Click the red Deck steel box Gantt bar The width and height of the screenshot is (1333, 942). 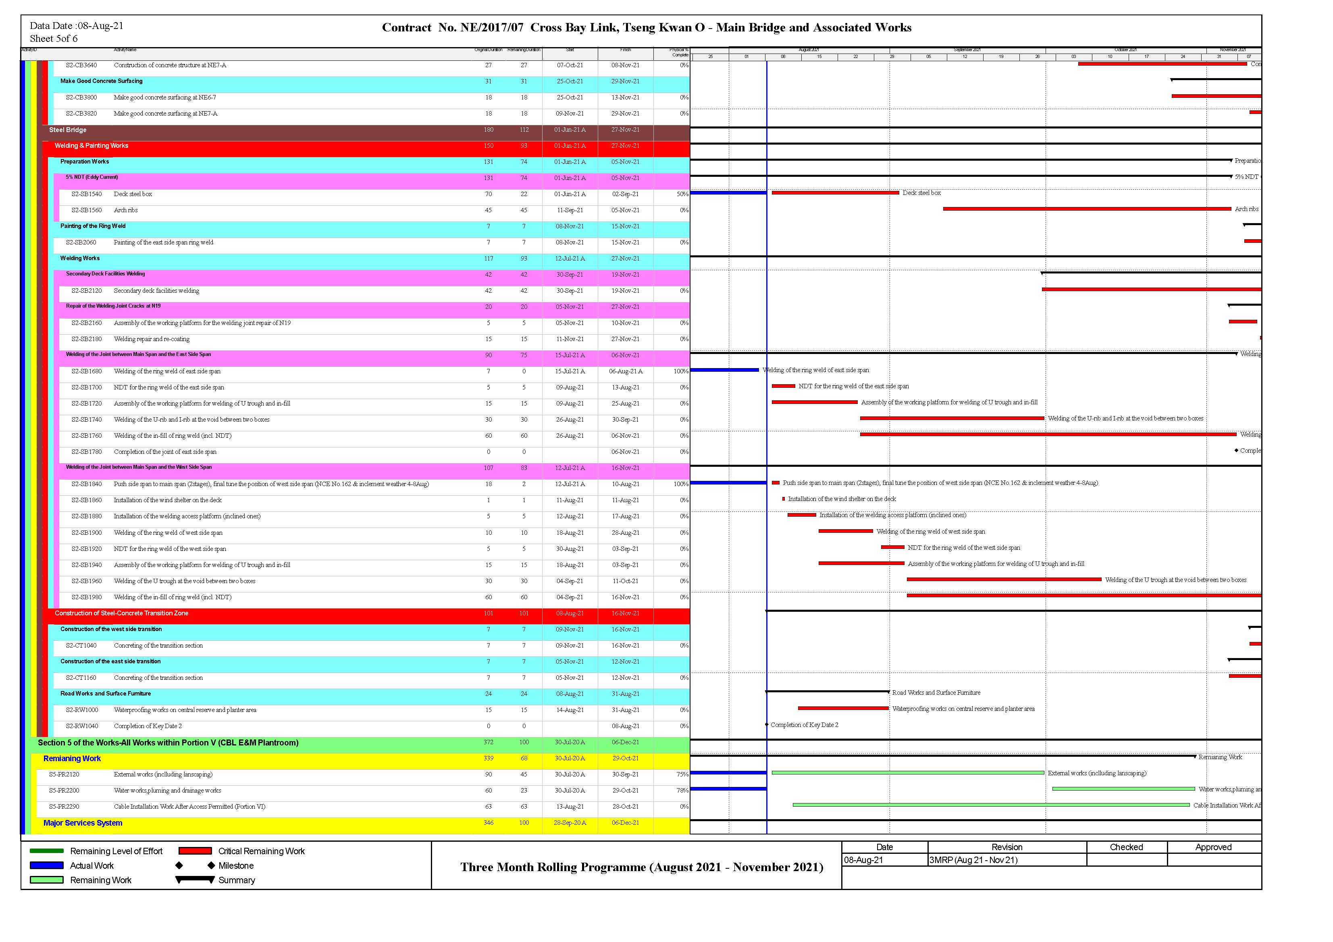835,193
